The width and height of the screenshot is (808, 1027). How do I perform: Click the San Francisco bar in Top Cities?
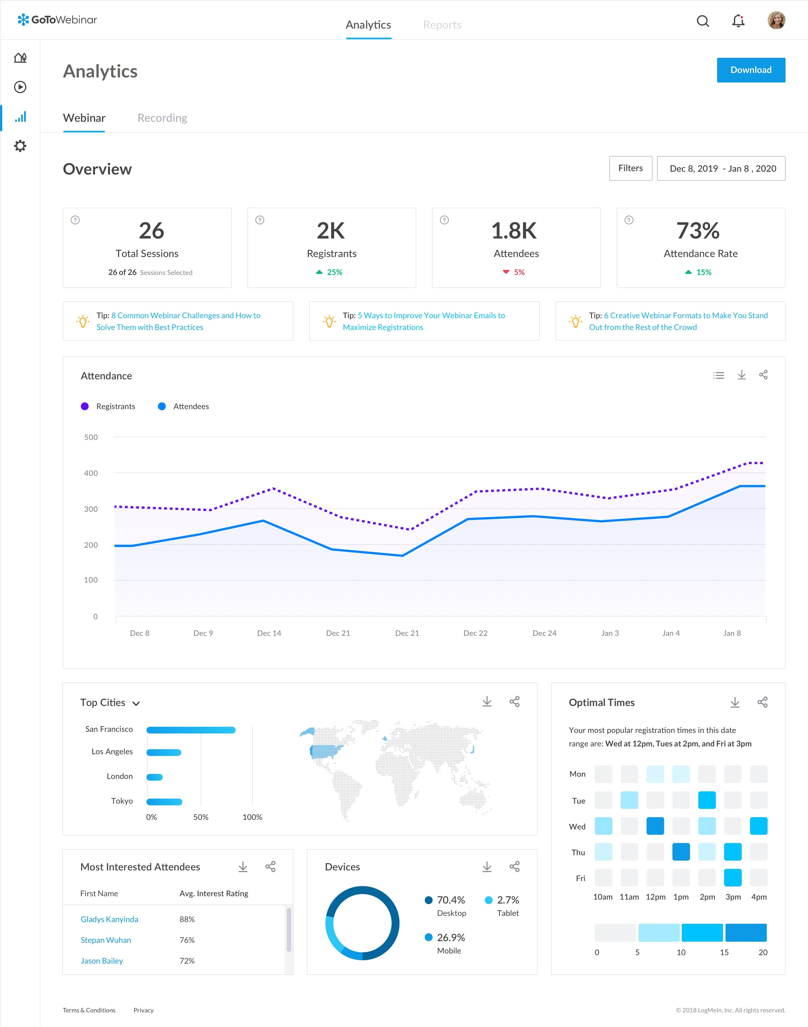191,730
